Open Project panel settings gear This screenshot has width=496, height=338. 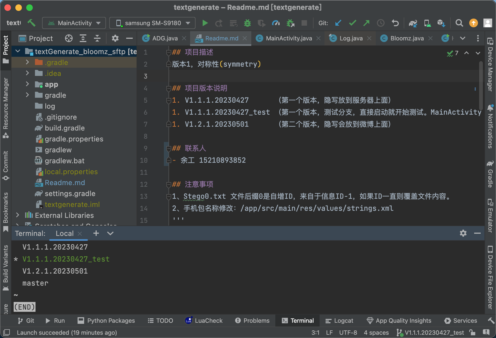coord(115,38)
